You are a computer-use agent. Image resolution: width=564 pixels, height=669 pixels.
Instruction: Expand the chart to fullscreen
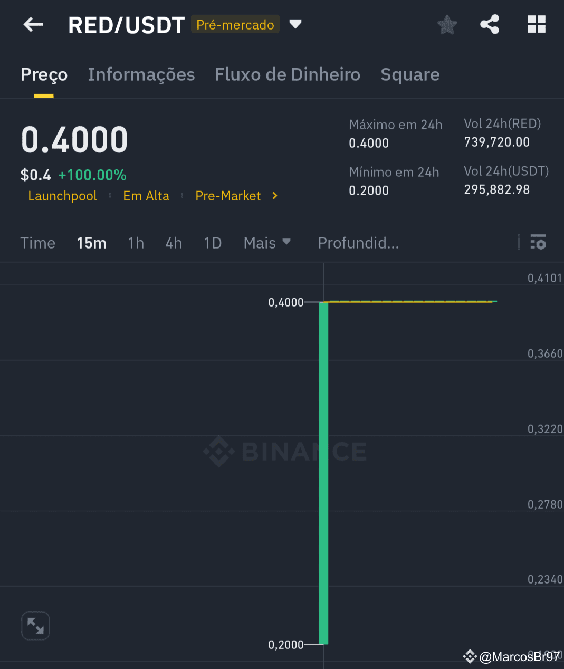(x=35, y=626)
